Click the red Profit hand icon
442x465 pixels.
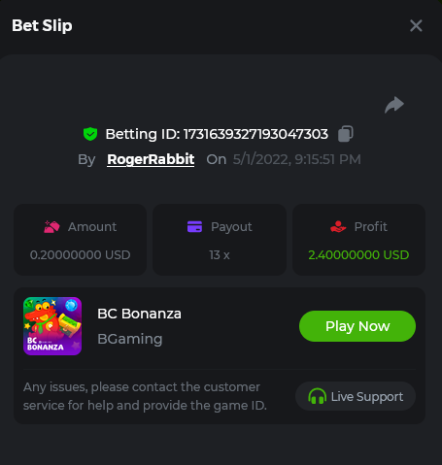point(338,226)
